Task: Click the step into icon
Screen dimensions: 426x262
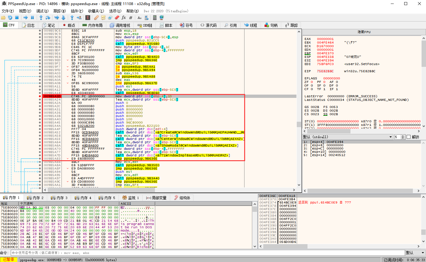Action: pyautogui.click(x=41, y=18)
